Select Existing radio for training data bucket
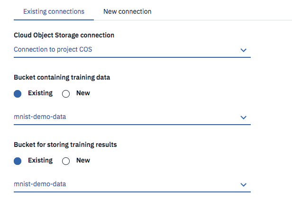The image size is (292, 218). [18, 94]
